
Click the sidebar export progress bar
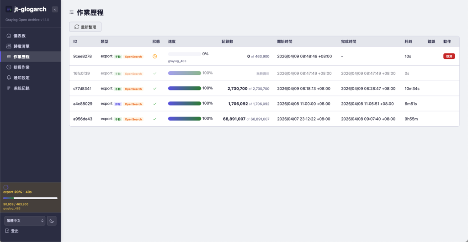[31, 198]
